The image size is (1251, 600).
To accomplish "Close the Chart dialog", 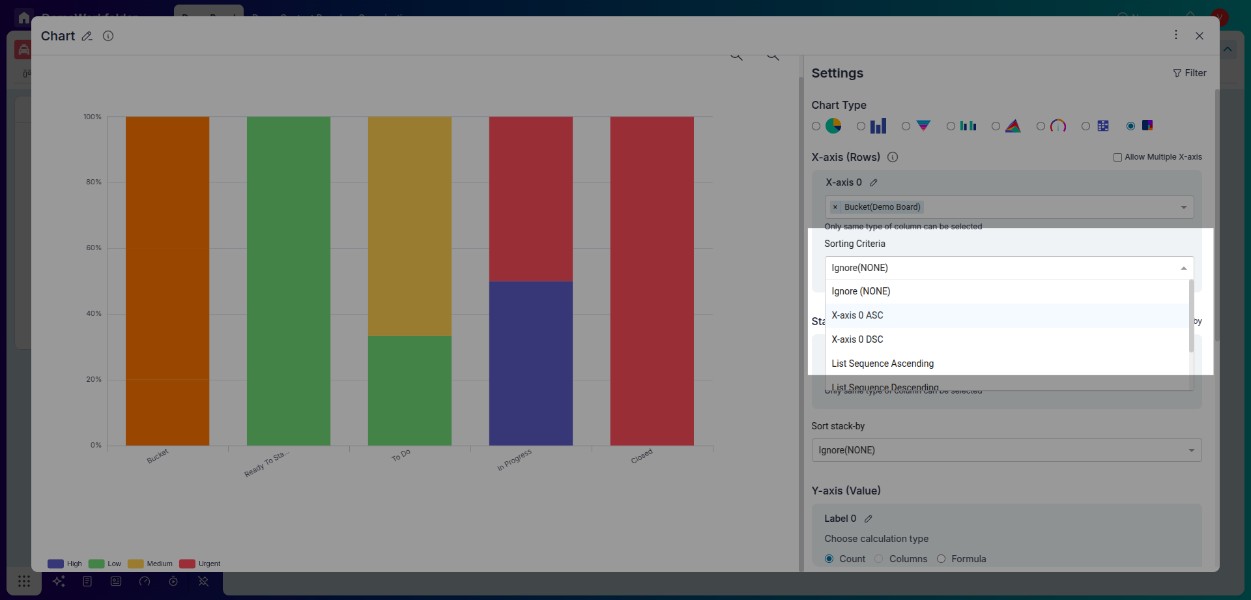I will pyautogui.click(x=1200, y=36).
